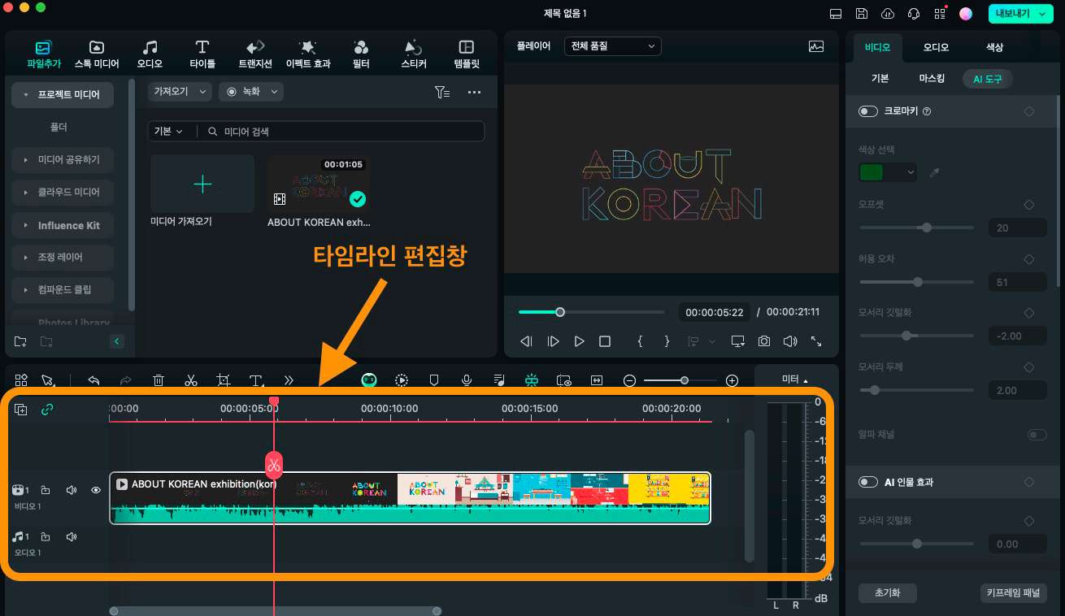
Task: Click the 오프셋 offset slider
Action: (916, 228)
